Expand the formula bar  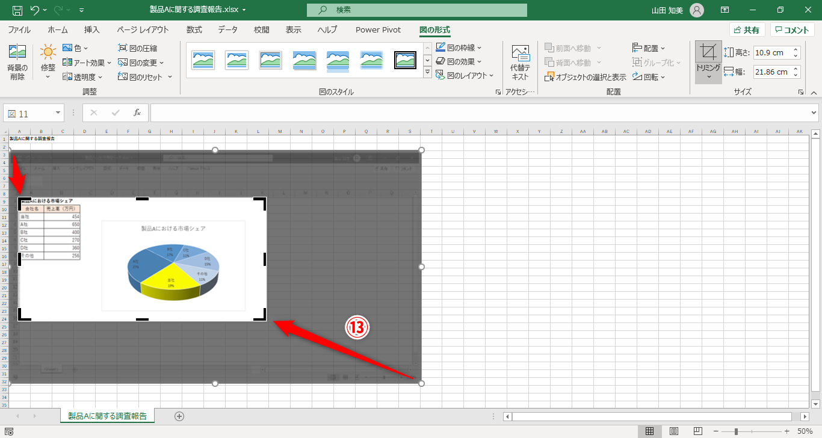(815, 113)
